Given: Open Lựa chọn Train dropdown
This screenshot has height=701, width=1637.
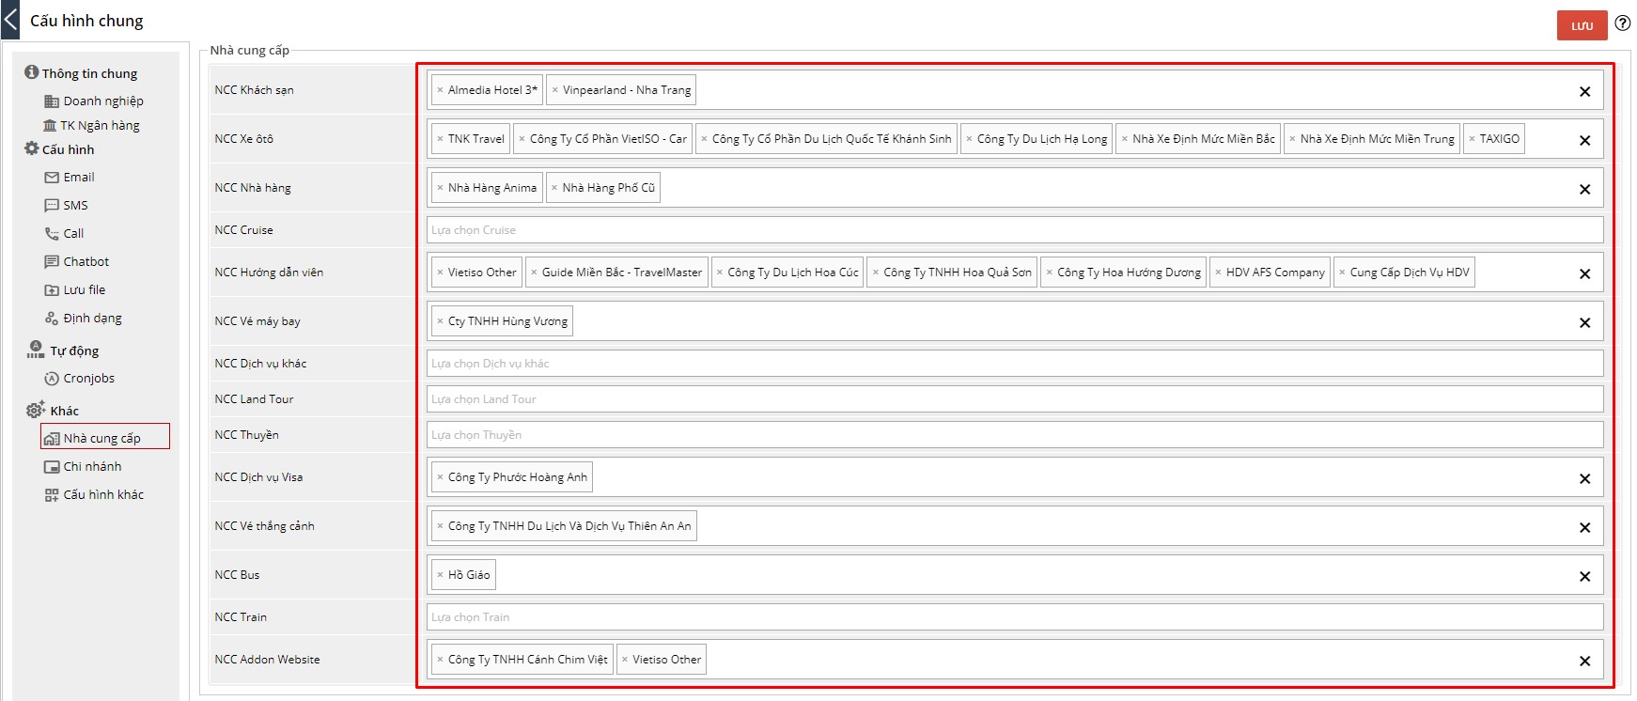Looking at the screenshot, I should coord(1015,616).
